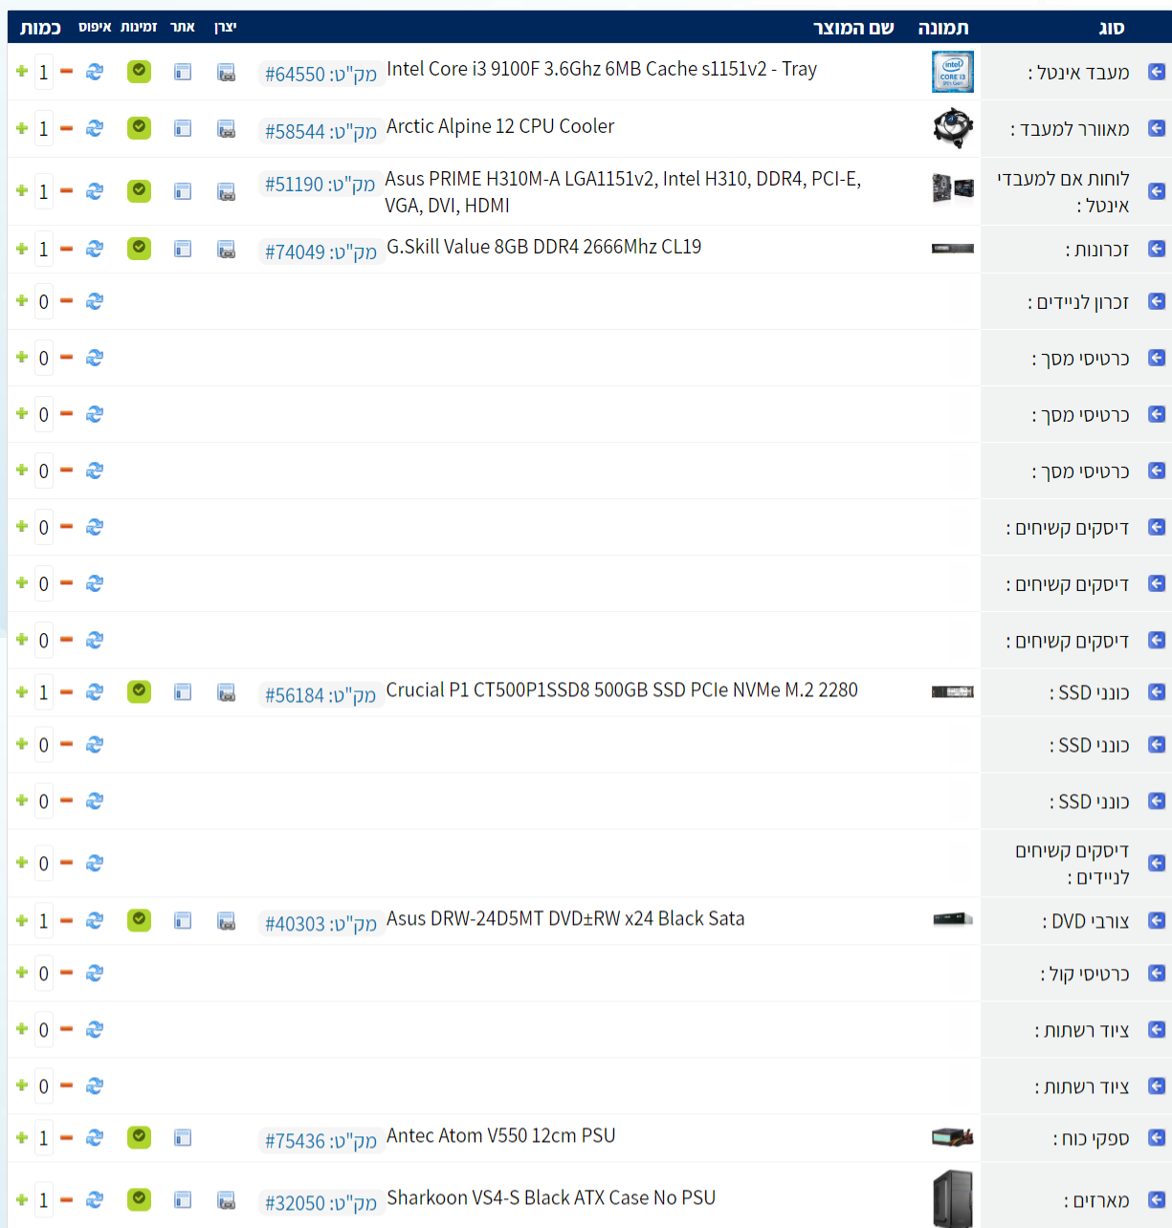Open site page icon for Crucial P1 SSD
The height and width of the screenshot is (1228, 1172).
tap(183, 691)
